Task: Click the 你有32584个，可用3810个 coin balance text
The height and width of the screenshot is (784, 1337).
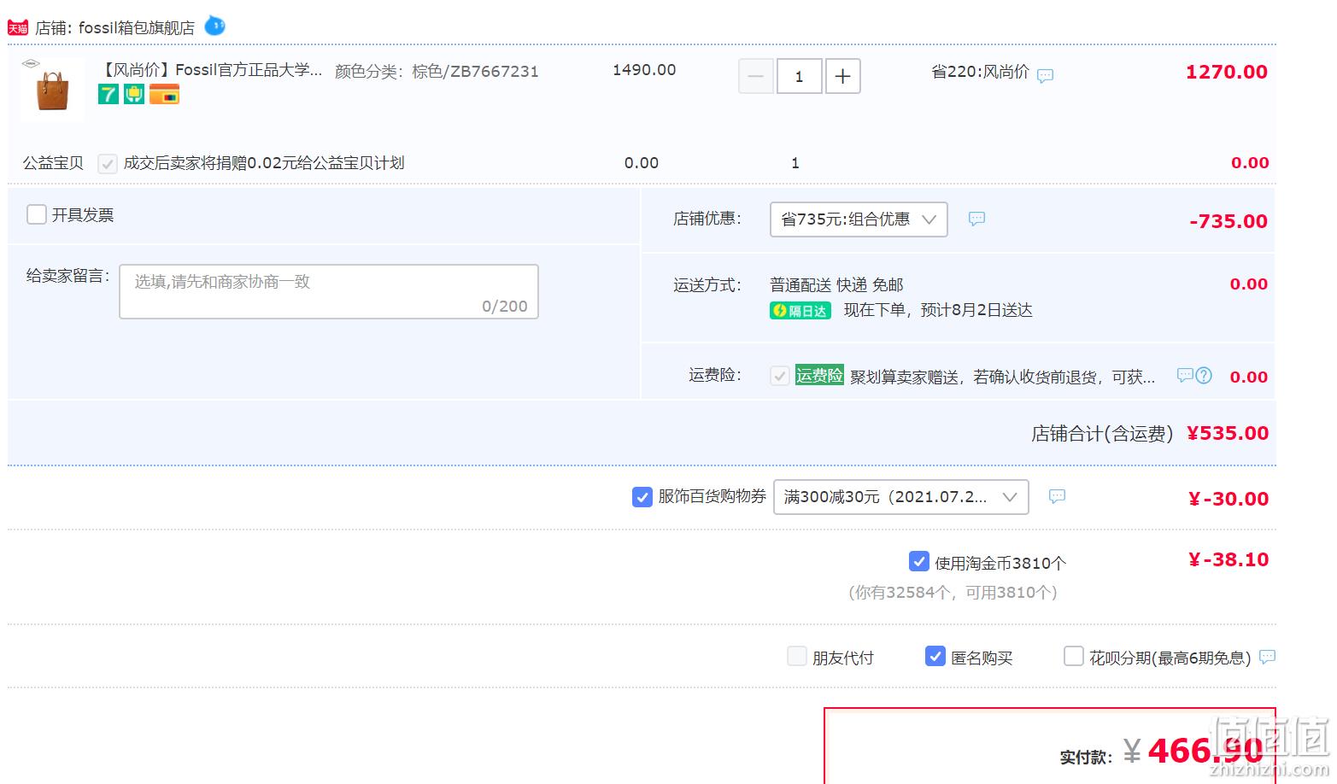Action: (x=953, y=592)
